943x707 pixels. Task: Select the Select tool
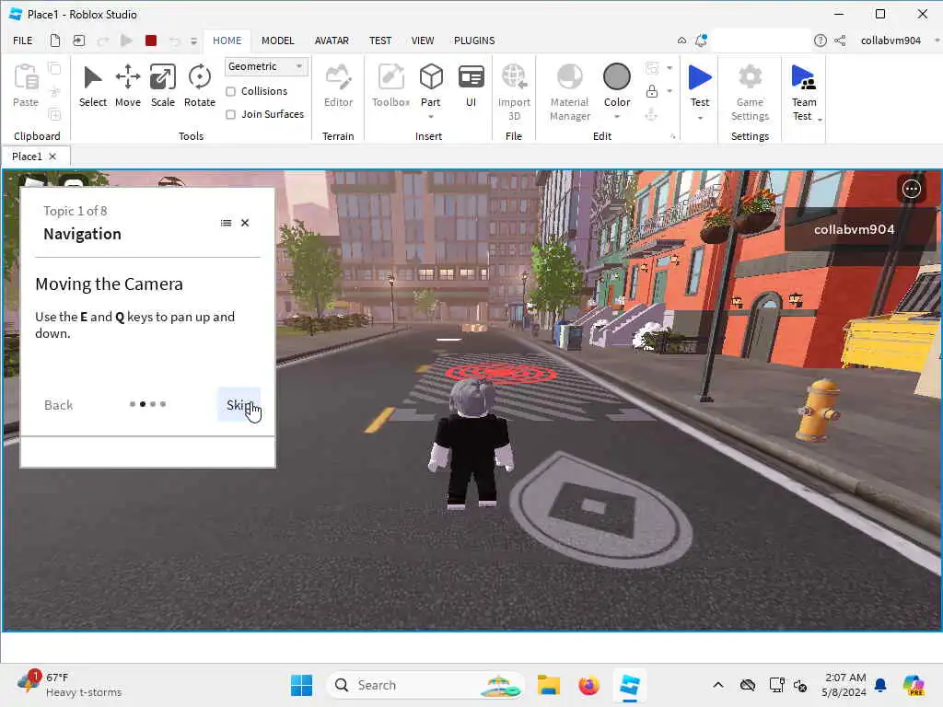pos(93,86)
